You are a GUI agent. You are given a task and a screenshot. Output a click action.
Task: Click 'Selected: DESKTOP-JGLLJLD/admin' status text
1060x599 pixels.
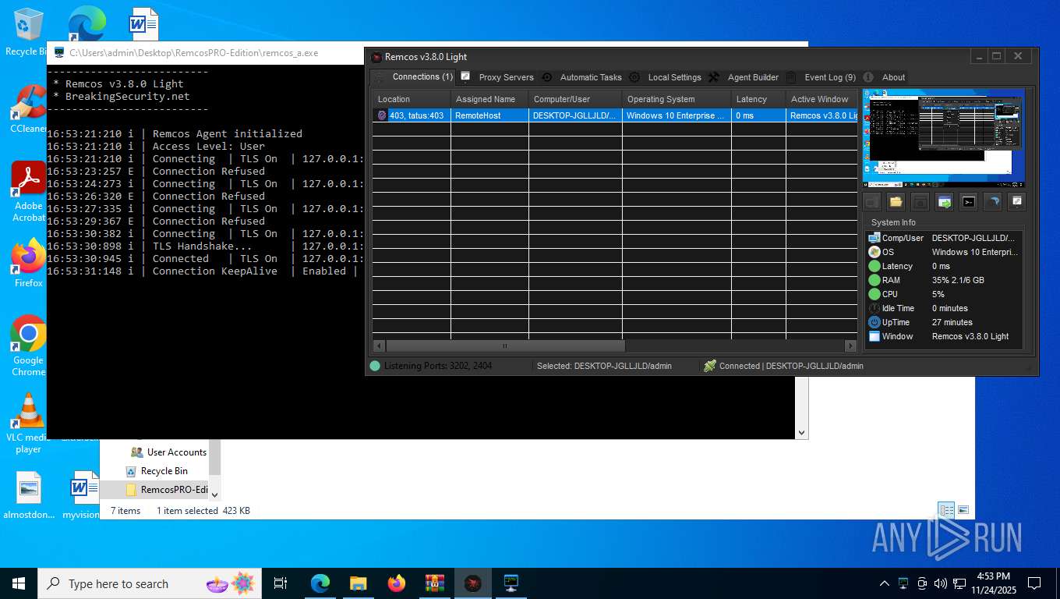click(x=604, y=366)
